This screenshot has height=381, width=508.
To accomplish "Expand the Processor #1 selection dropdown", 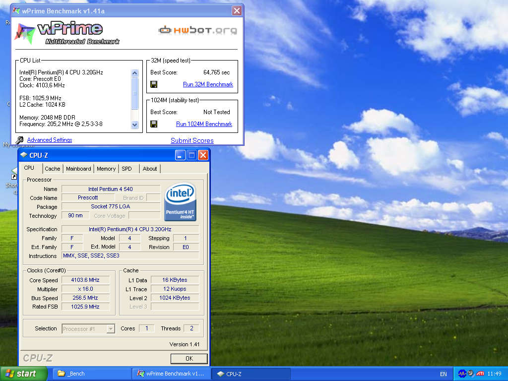I will [111, 329].
